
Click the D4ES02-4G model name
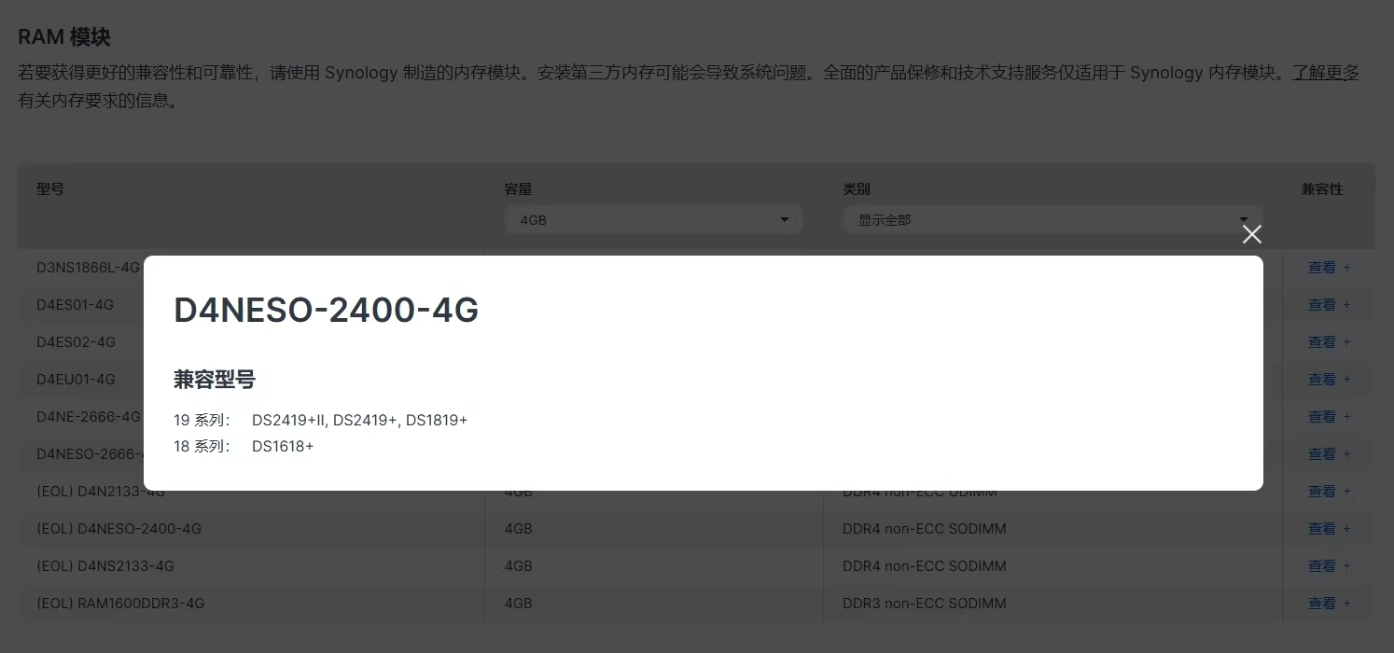pyautogui.click(x=76, y=342)
